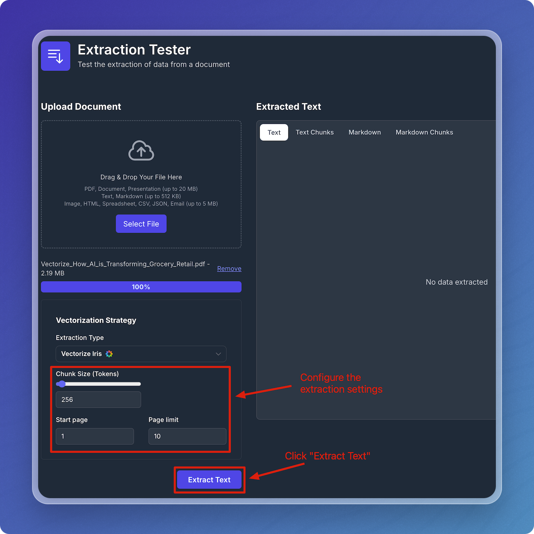Click the 100% upload progress bar

tap(141, 287)
